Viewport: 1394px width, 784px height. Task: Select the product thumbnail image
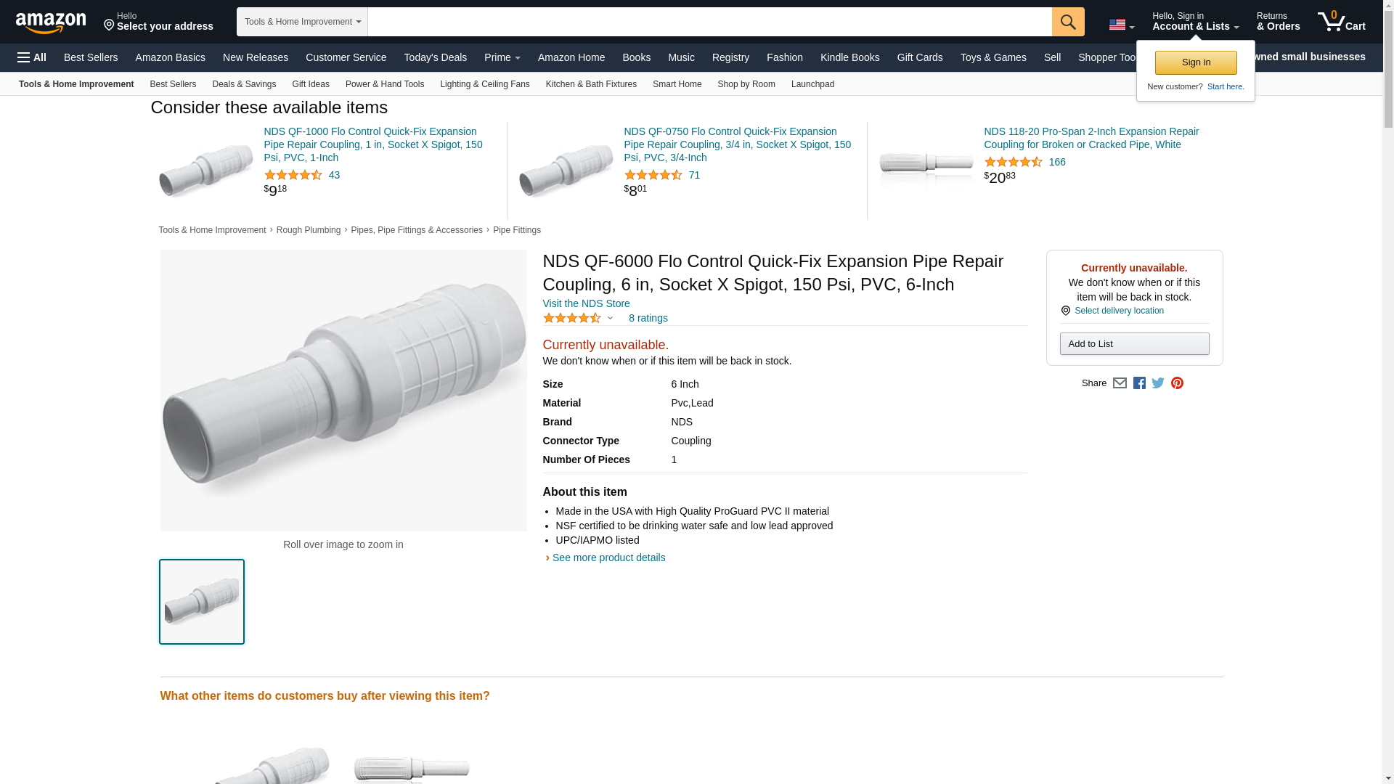(x=202, y=602)
